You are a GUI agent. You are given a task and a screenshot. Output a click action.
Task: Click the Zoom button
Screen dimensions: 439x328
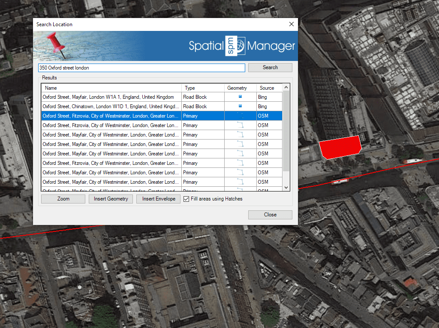point(63,199)
